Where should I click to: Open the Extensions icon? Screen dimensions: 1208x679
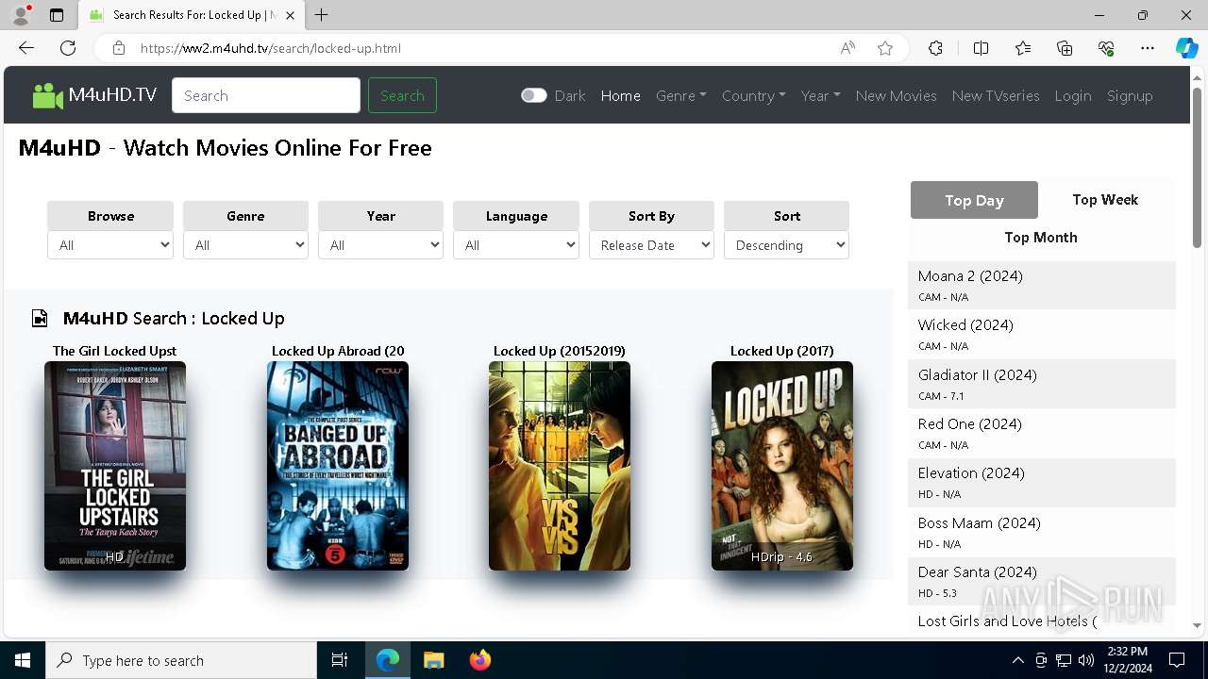[x=935, y=48]
